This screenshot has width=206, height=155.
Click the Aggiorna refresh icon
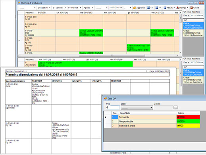pos(135,8)
